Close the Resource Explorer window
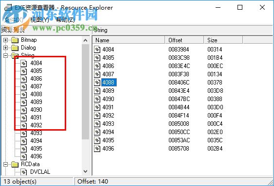The width and height of the screenshot is (274, 186). click(x=262, y=7)
